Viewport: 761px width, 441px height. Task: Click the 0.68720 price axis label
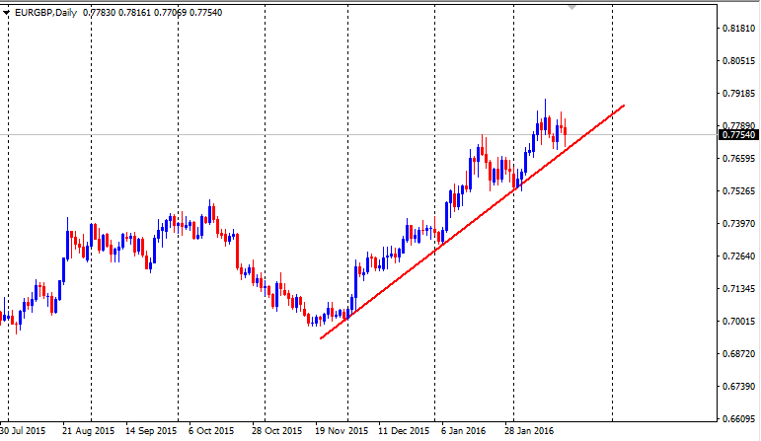tap(739, 354)
